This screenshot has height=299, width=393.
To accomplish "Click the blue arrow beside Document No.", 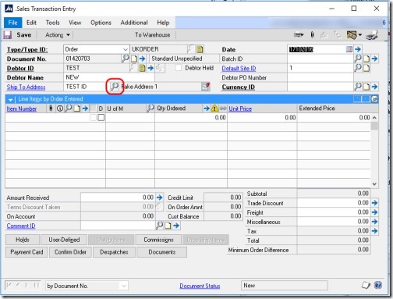I will click(142, 59).
